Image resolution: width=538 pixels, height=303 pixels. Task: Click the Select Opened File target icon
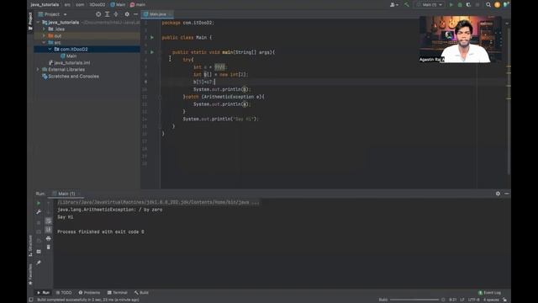tap(98, 14)
